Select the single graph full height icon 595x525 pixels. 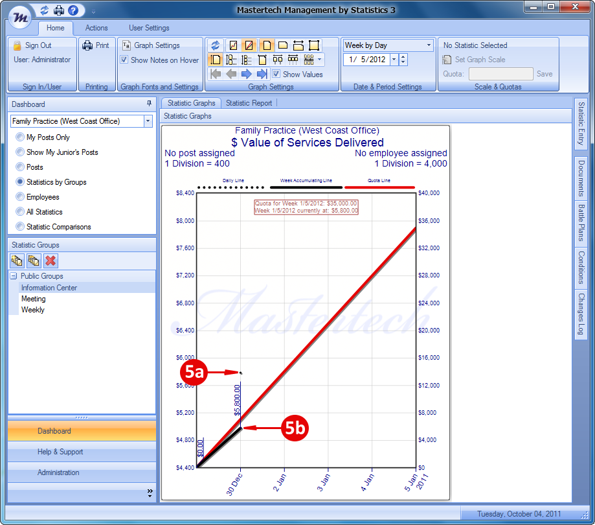(215, 60)
